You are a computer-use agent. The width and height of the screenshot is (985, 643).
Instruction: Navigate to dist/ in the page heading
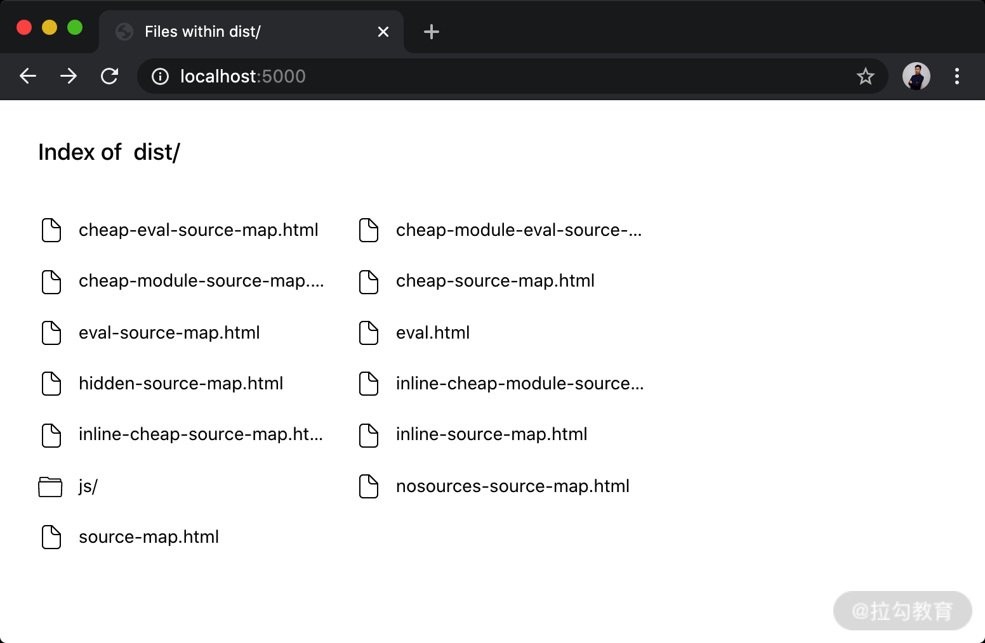pyautogui.click(x=157, y=153)
